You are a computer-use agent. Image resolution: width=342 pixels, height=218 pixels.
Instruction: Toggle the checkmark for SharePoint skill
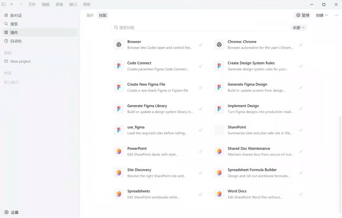[x=301, y=130]
